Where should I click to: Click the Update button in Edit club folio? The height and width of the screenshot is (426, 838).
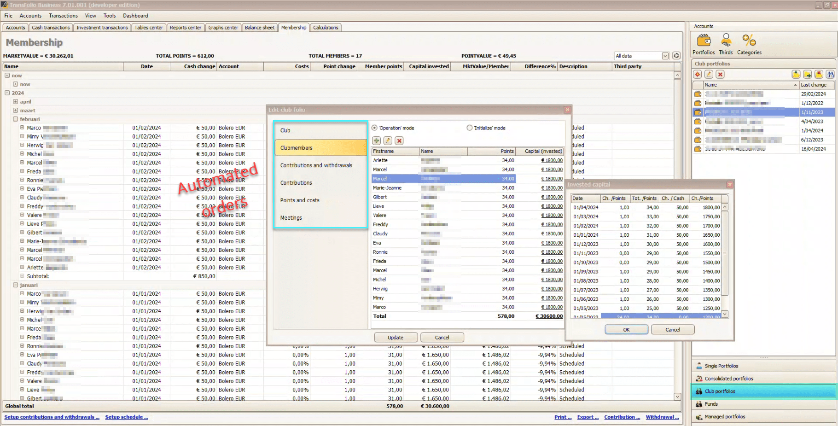[396, 338]
